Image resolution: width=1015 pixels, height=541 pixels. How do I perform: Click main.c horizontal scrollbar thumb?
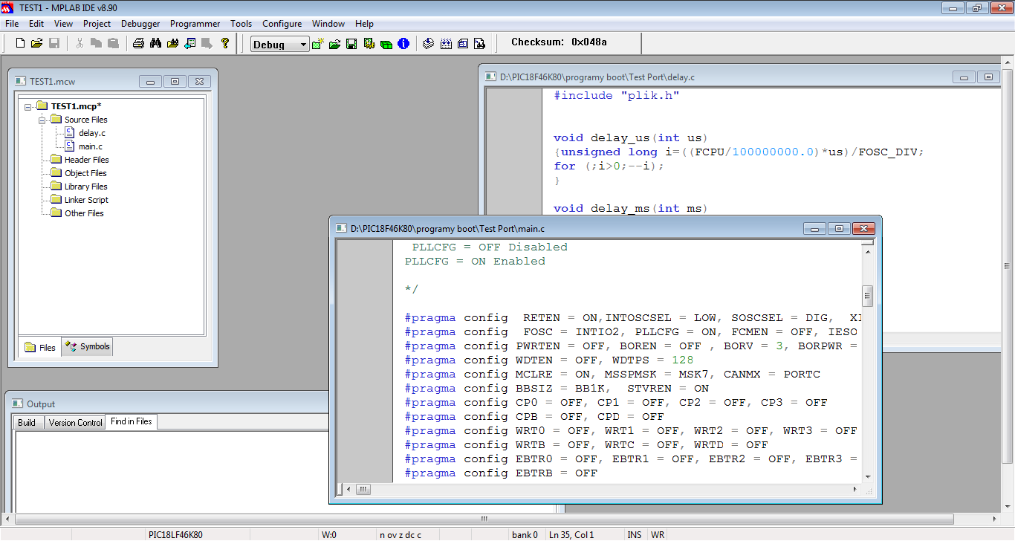[x=363, y=489]
